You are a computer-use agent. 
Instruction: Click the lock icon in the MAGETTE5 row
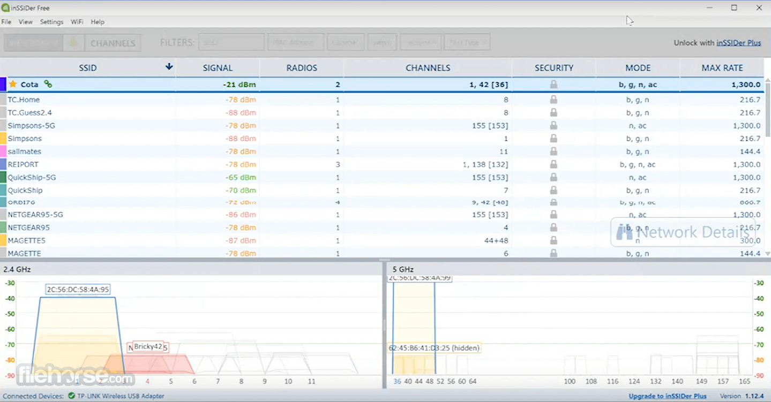click(x=553, y=240)
